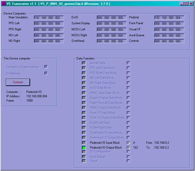This screenshot has height=171, width=195.
Task: Click the System Display IP address field
Action: click(112, 23)
